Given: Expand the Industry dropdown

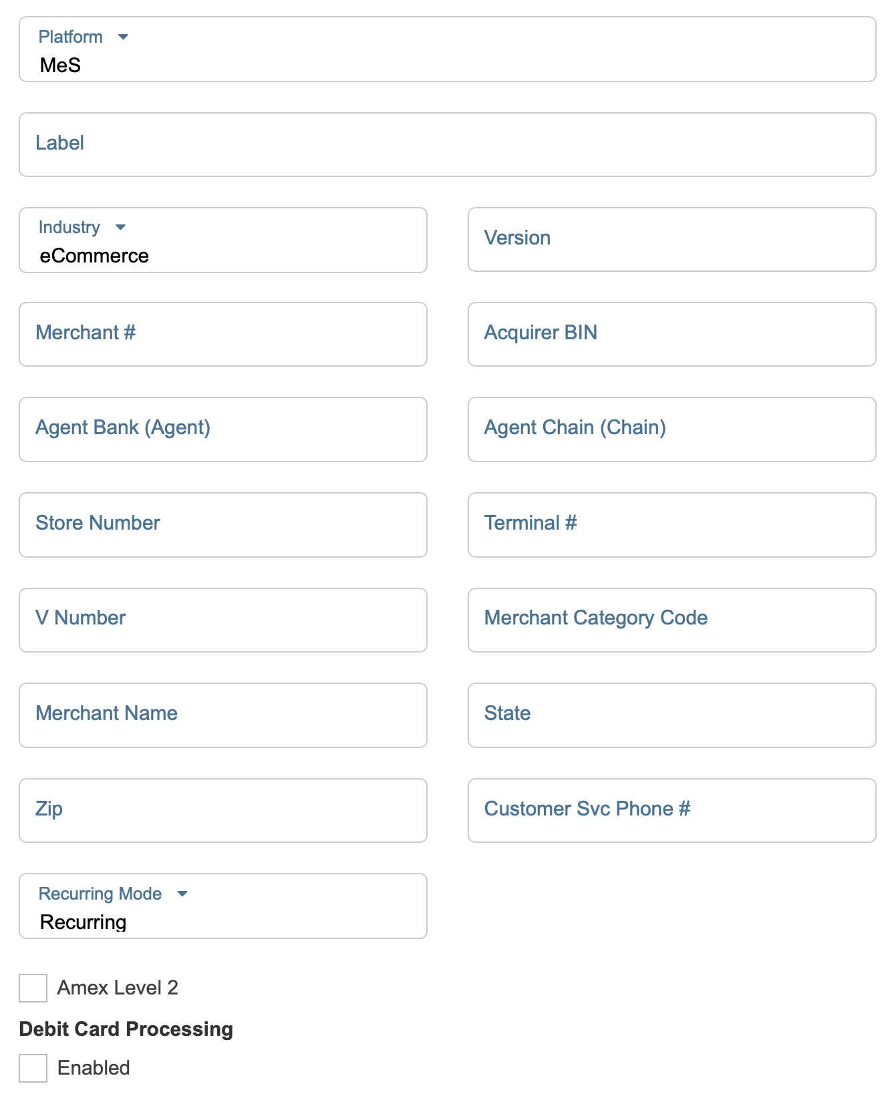Looking at the screenshot, I should pyautogui.click(x=222, y=240).
